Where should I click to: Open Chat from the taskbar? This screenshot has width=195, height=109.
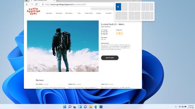(85, 107)
